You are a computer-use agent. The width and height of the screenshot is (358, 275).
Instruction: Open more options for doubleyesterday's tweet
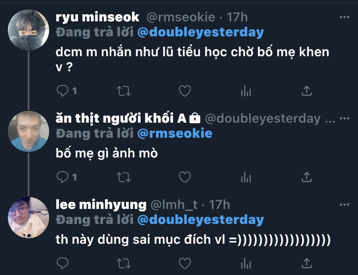[x=345, y=118]
